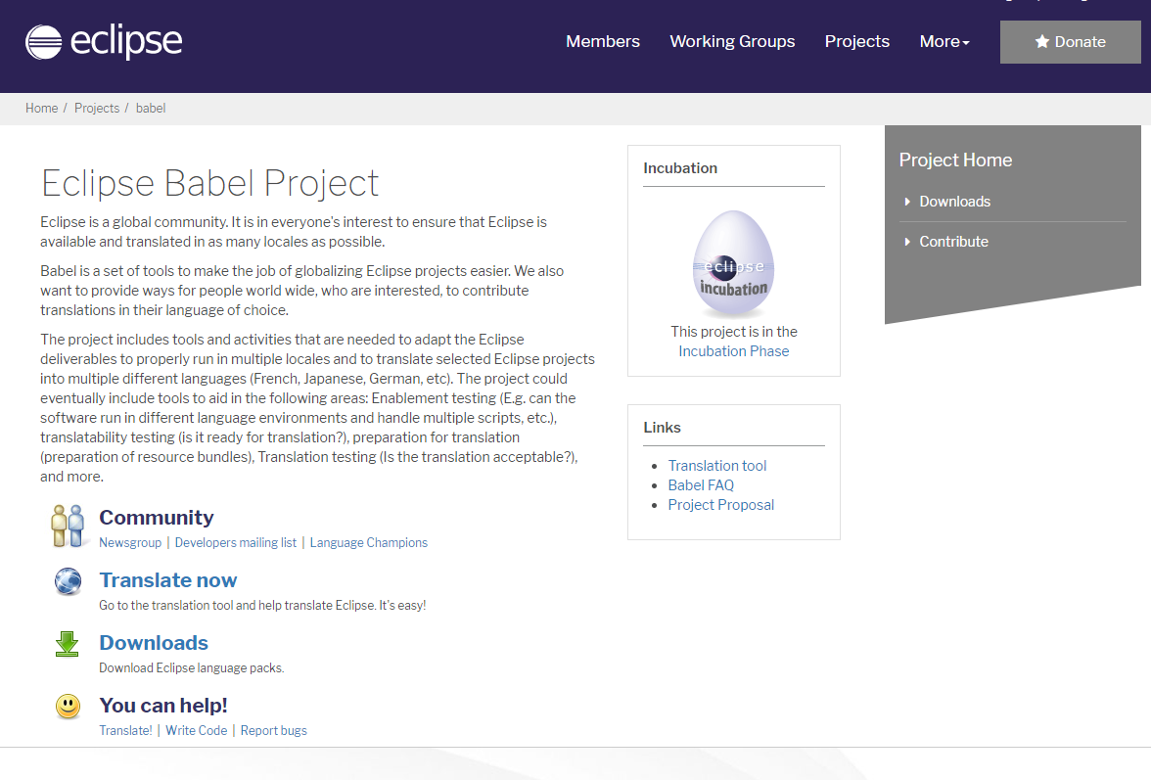Open the Incubation Phase link
Image resolution: width=1151 pixels, height=780 pixels.
pos(733,351)
